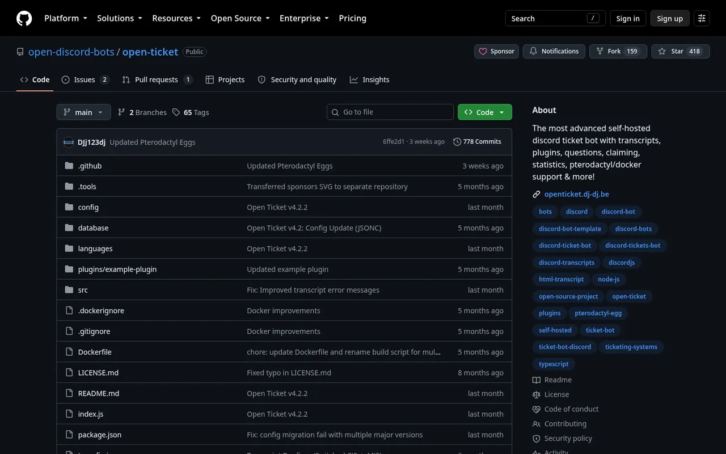Open the 778 Commits history
The height and width of the screenshot is (454, 726).
pyautogui.click(x=477, y=142)
